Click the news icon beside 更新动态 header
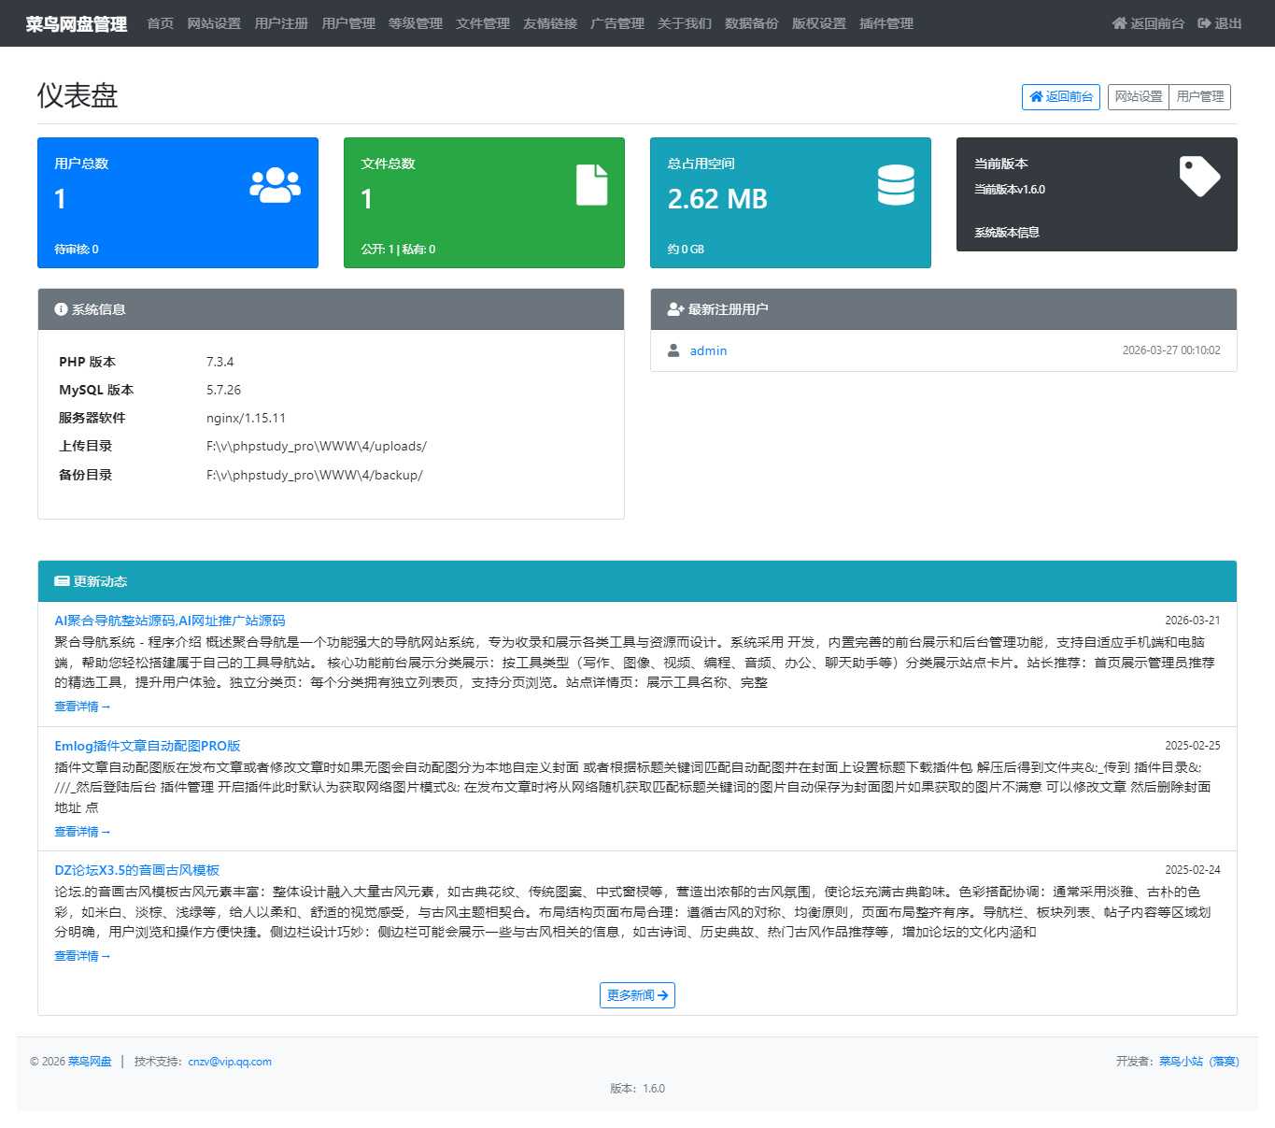The image size is (1275, 1128). pos(62,581)
